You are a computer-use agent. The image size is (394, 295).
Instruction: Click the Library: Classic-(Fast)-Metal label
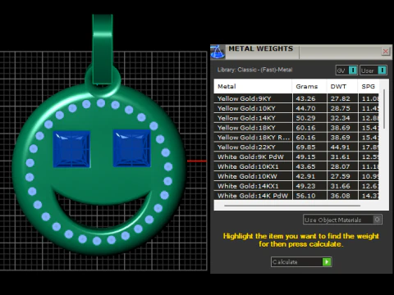point(254,70)
